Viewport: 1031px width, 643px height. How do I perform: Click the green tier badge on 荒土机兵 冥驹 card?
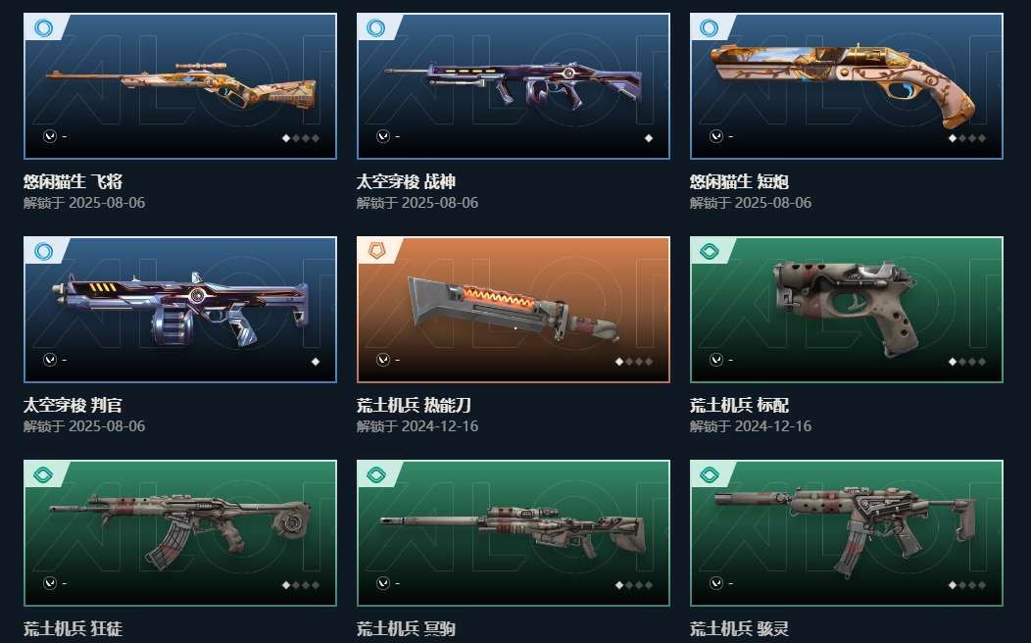click(x=376, y=474)
